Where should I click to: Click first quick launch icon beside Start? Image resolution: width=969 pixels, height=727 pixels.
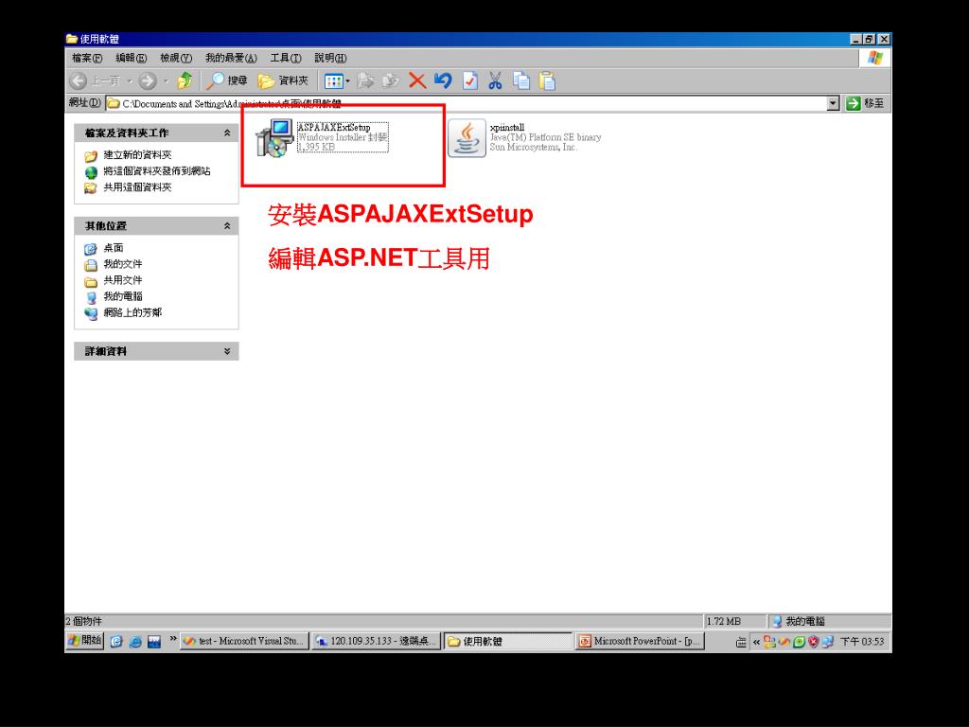pos(116,642)
